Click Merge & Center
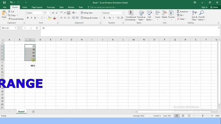The image size is (221, 124). pyautogui.click(x=89, y=18)
